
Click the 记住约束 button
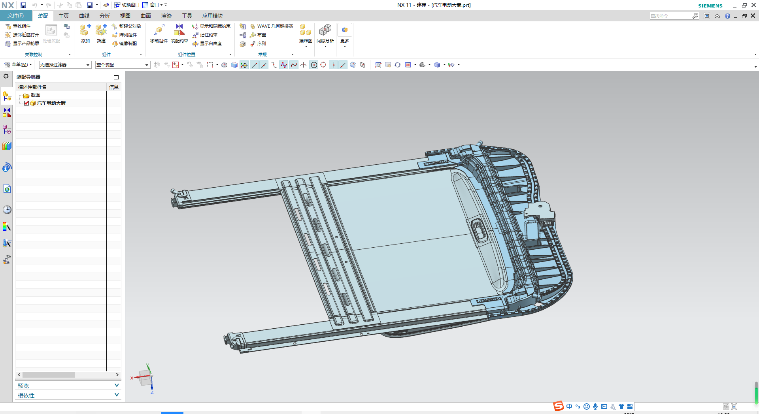pos(205,35)
